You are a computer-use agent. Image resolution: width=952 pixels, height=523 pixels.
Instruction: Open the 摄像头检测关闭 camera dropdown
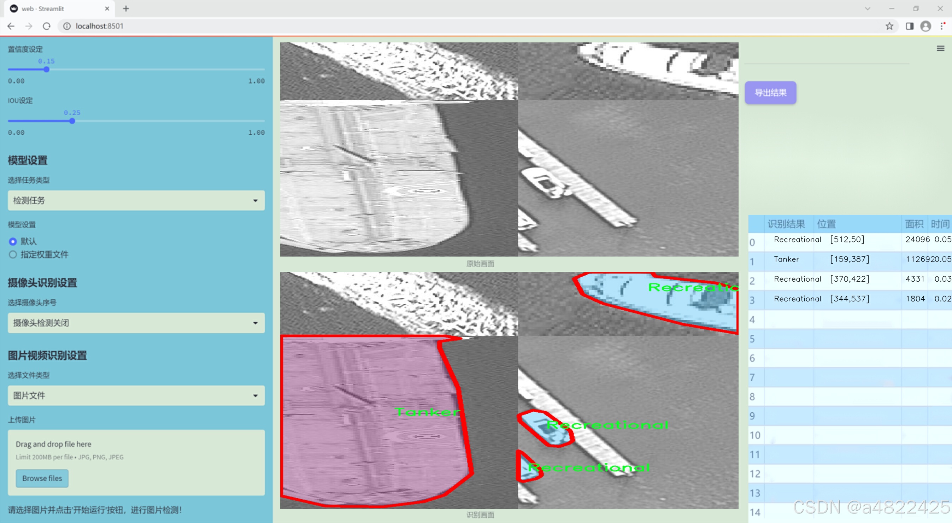click(136, 323)
